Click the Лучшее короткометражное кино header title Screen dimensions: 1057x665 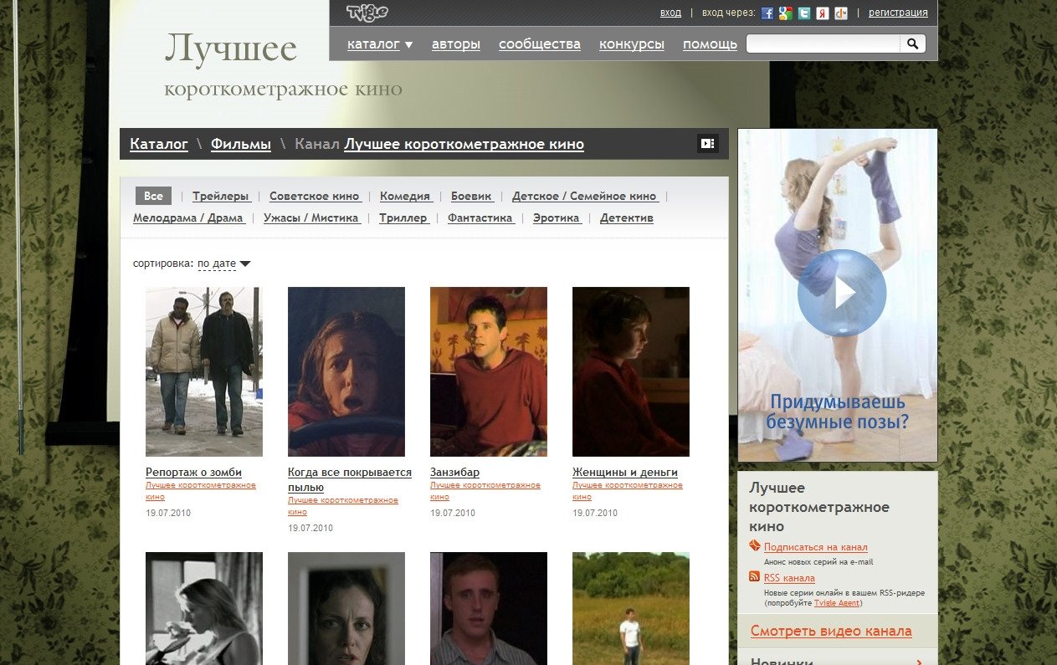pyautogui.click(x=283, y=65)
